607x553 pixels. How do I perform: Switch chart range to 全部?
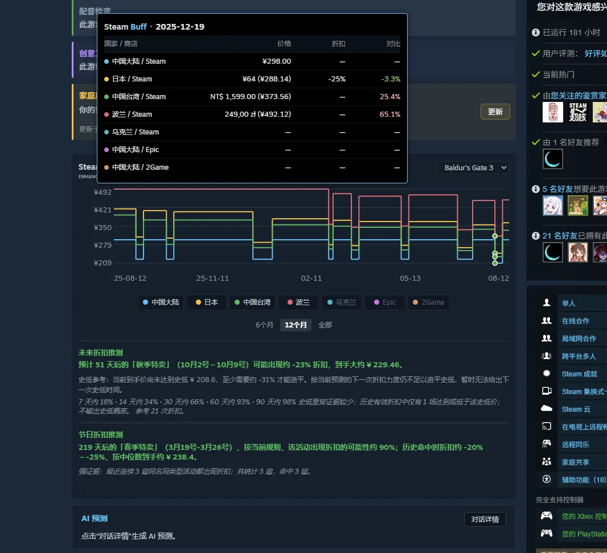pyautogui.click(x=325, y=325)
